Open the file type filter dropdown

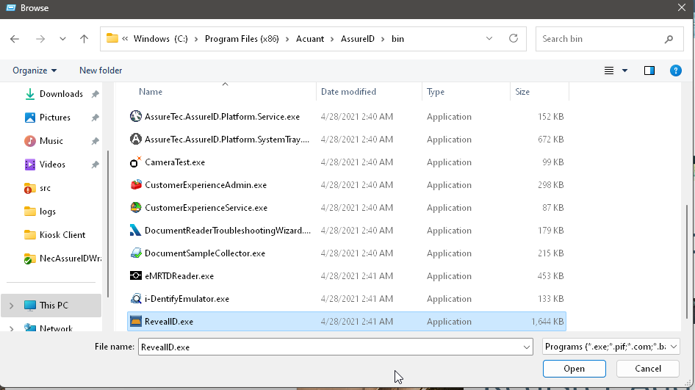click(x=611, y=347)
